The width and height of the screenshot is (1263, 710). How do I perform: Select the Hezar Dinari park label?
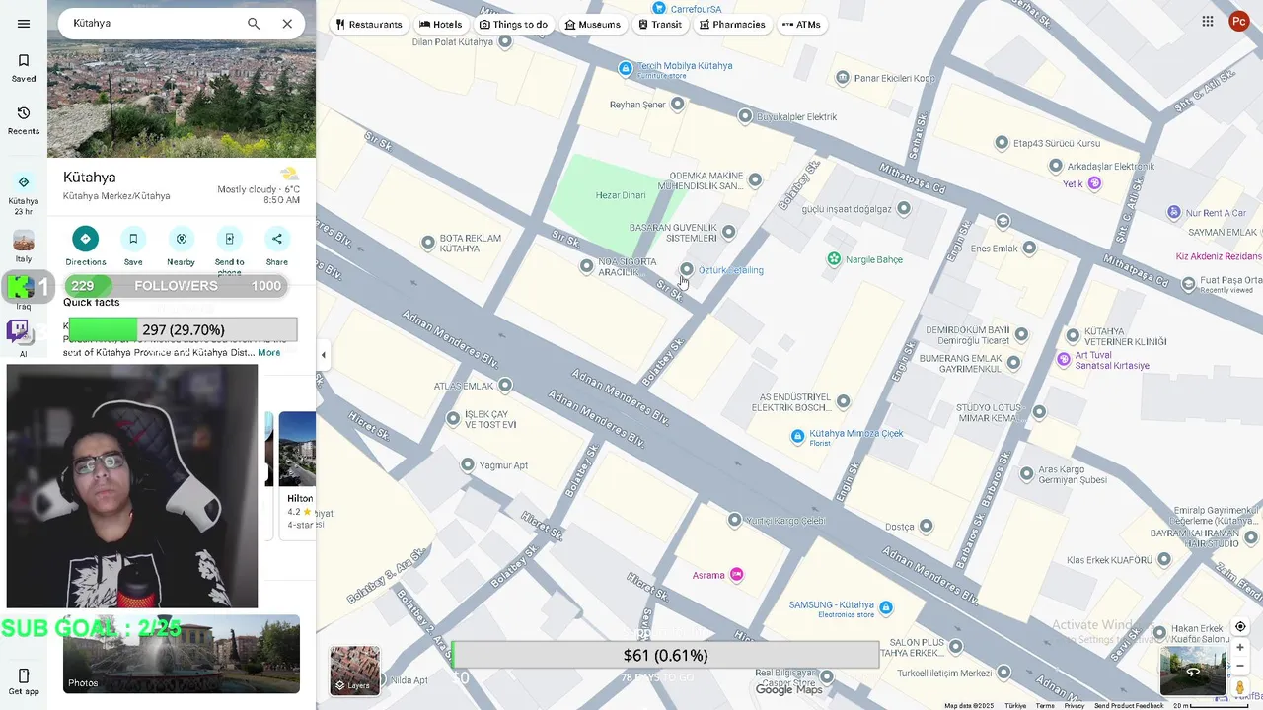tap(621, 195)
